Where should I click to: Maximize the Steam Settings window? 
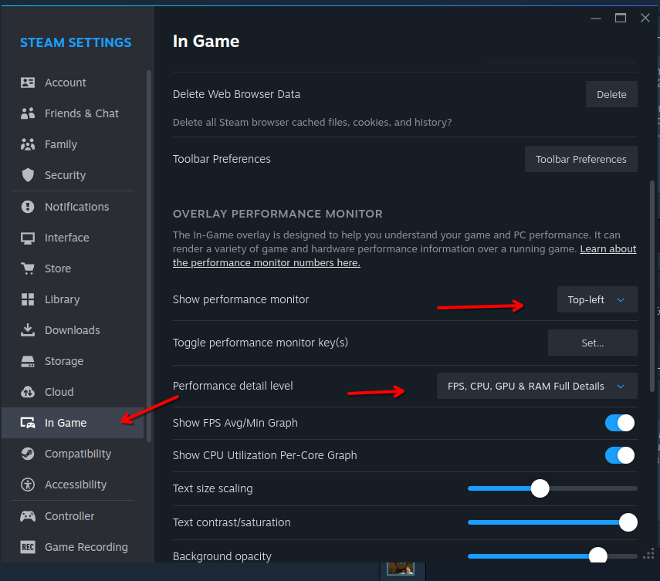click(x=621, y=18)
